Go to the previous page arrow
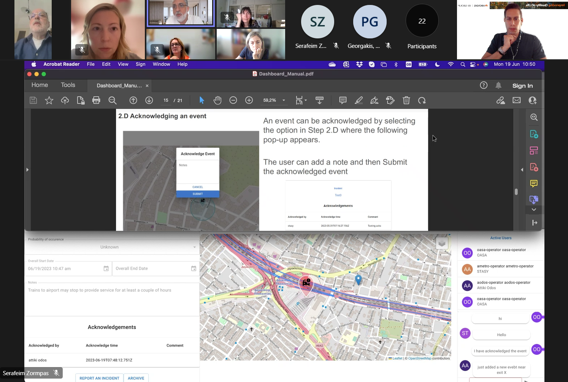The height and width of the screenshot is (382, 568). [x=133, y=100]
